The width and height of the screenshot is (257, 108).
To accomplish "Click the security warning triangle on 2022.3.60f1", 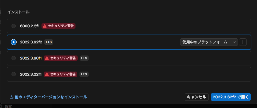I will [47, 58].
